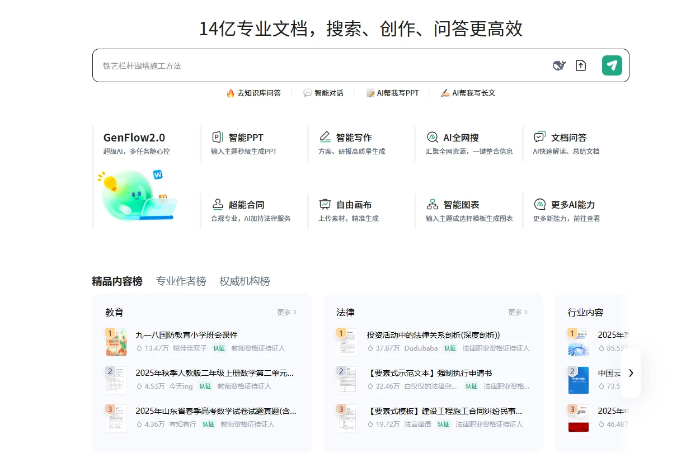Click the AI帮我写长文 quick link

coord(469,93)
